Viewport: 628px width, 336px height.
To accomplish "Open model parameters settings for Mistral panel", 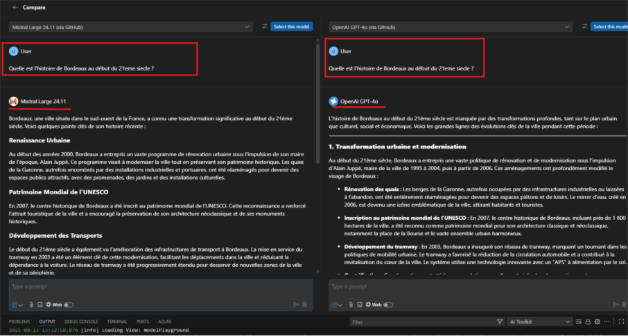I will point(264,26).
